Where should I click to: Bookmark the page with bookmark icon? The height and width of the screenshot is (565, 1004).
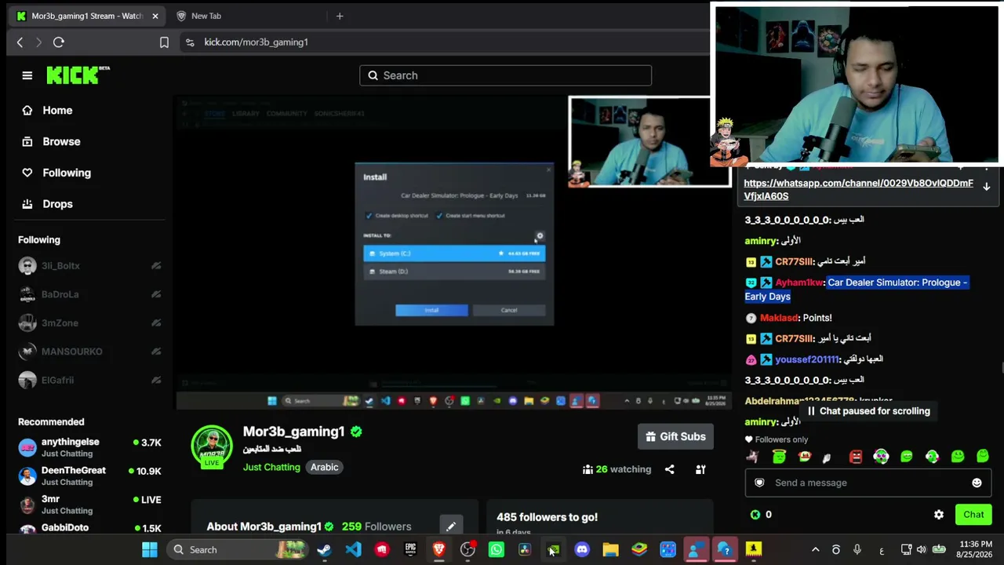coord(164,42)
